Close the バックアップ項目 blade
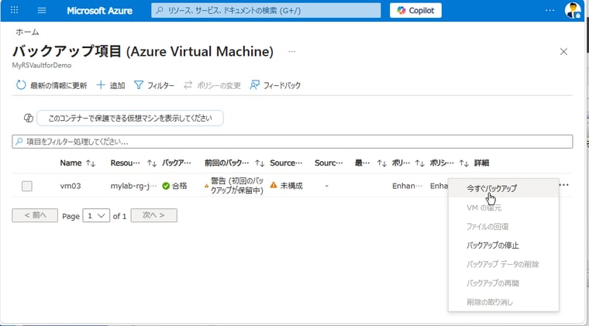 [563, 51]
